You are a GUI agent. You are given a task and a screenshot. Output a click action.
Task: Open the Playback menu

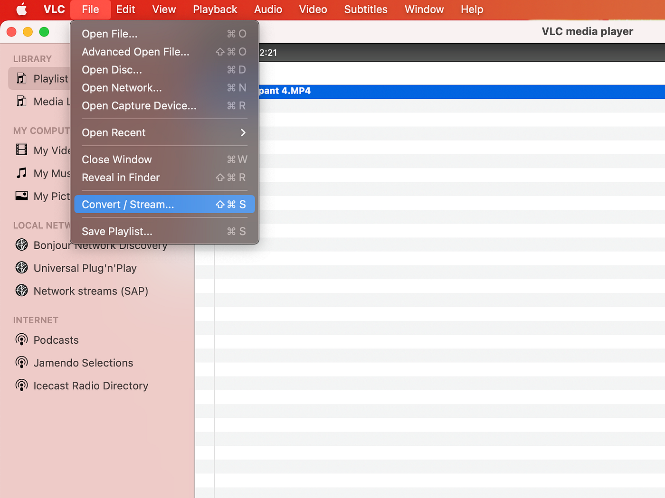(x=215, y=9)
